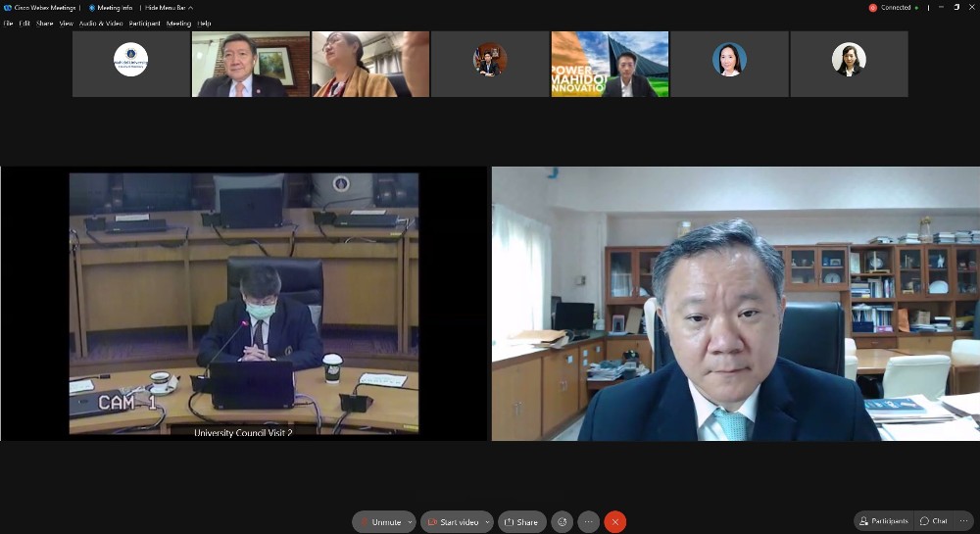Select the University Council Visit 2 video
The image size is (980, 534).
pyautogui.click(x=243, y=304)
